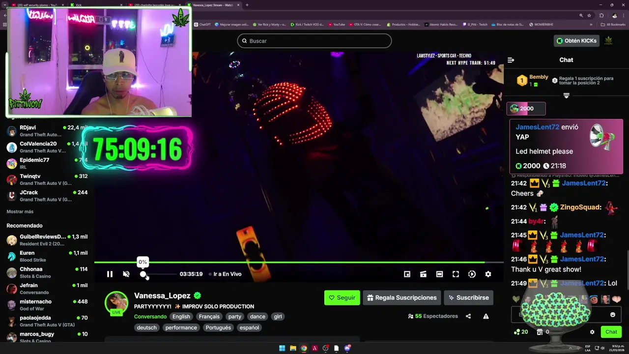629x354 pixels.
Task: Select the Français tag
Action: pyautogui.click(x=209, y=317)
